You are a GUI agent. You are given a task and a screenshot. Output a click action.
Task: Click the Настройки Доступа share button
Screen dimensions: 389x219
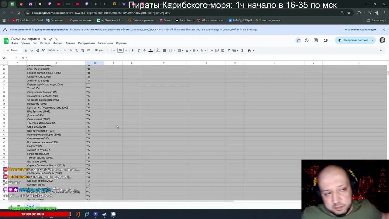point(353,40)
